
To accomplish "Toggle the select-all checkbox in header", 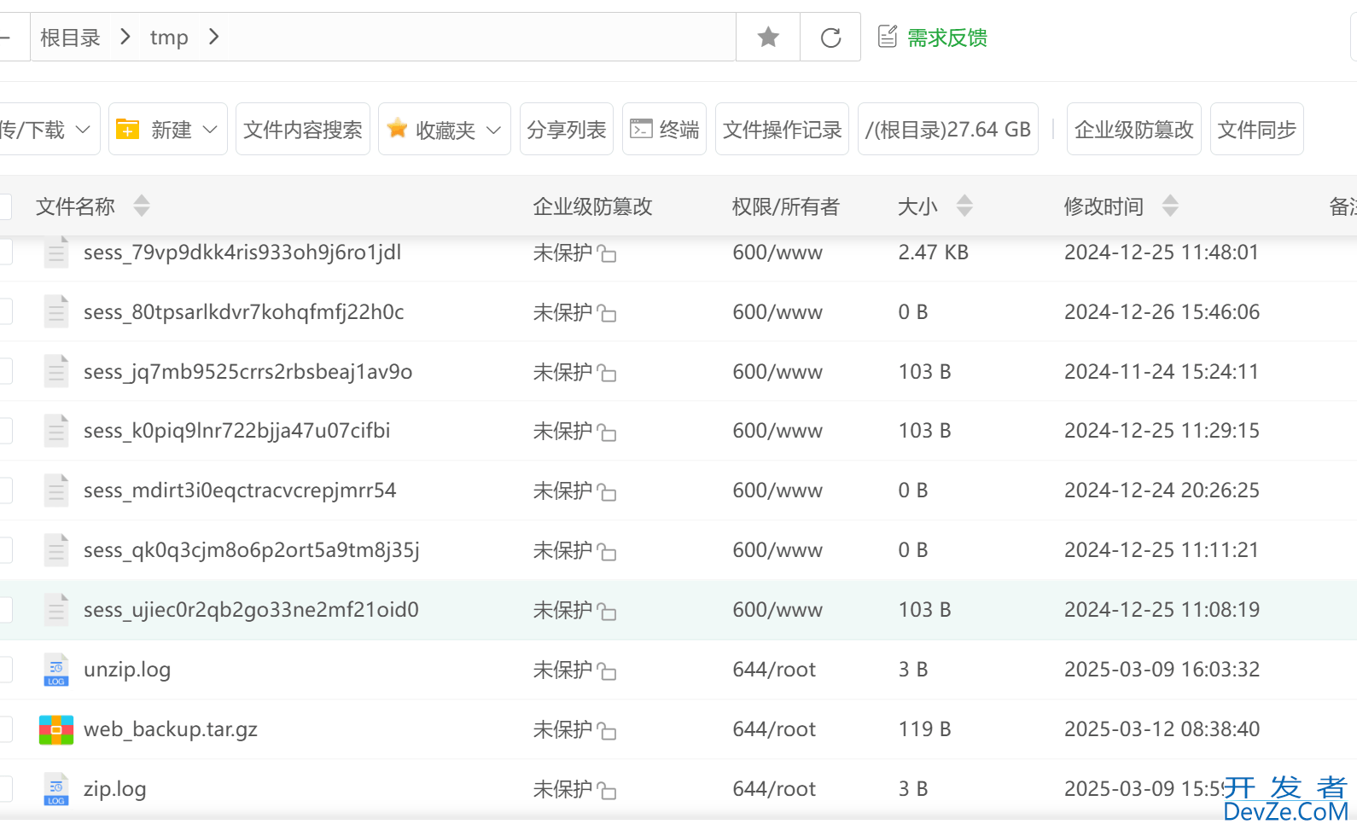I will point(4,206).
